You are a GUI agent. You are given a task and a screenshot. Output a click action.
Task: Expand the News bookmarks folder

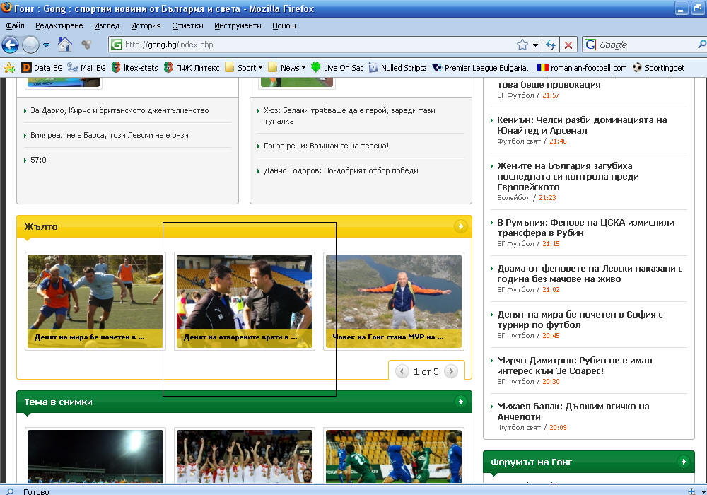[287, 68]
